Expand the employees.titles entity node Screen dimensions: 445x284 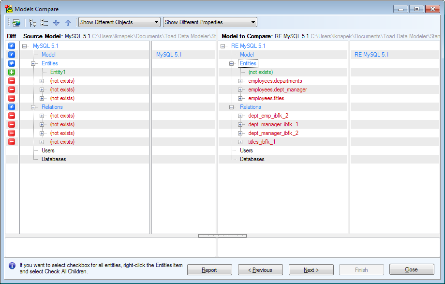240,99
